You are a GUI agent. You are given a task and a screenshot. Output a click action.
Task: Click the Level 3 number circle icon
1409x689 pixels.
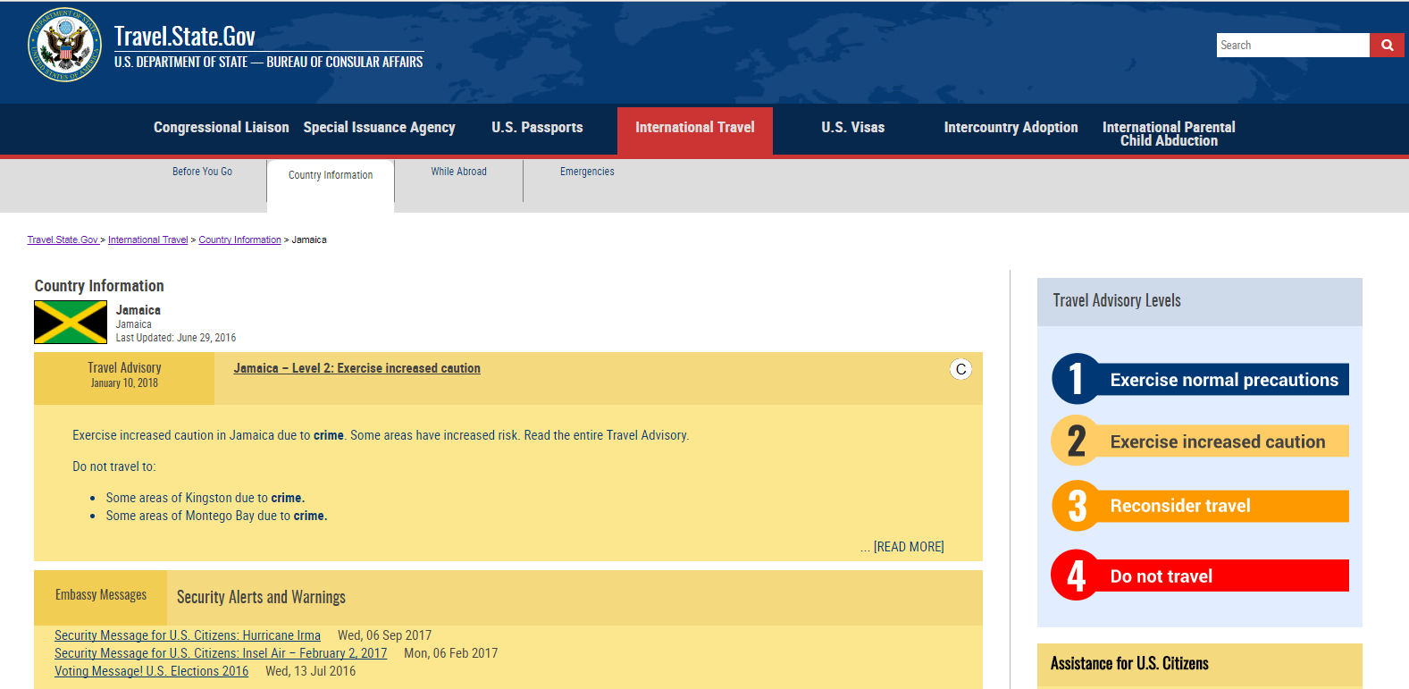[1076, 506]
